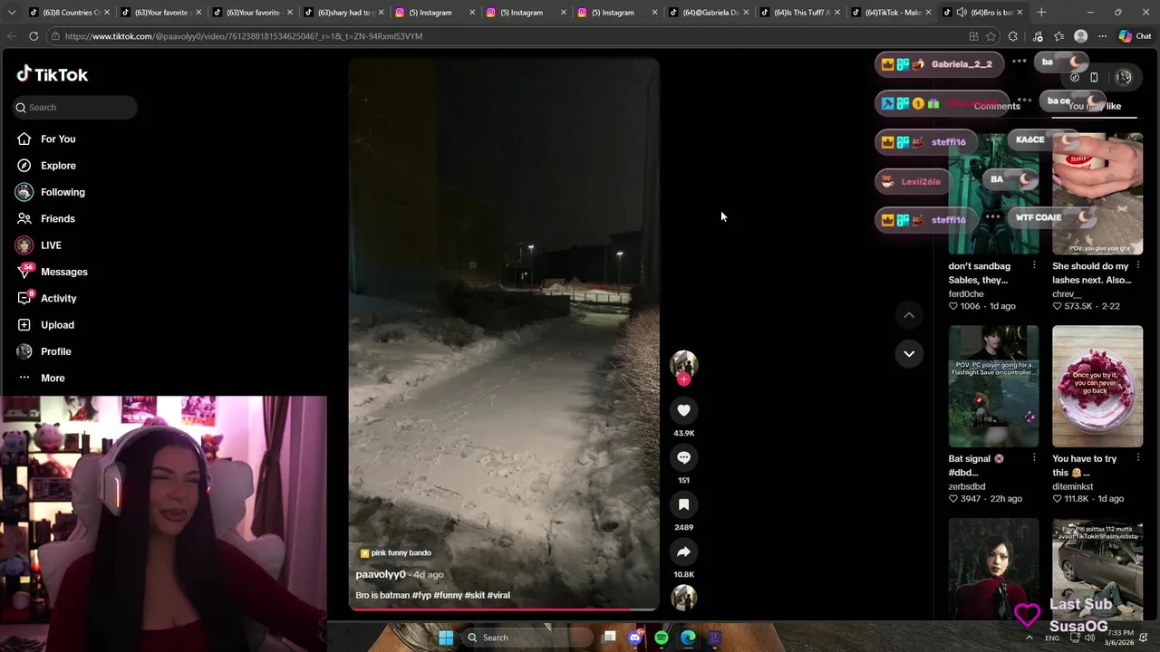This screenshot has width=1160, height=652.
Task: Click Upload in the sidebar
Action: pyautogui.click(x=57, y=325)
